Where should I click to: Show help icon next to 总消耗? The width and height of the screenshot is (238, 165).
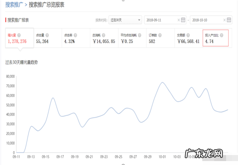[x=104, y=35]
